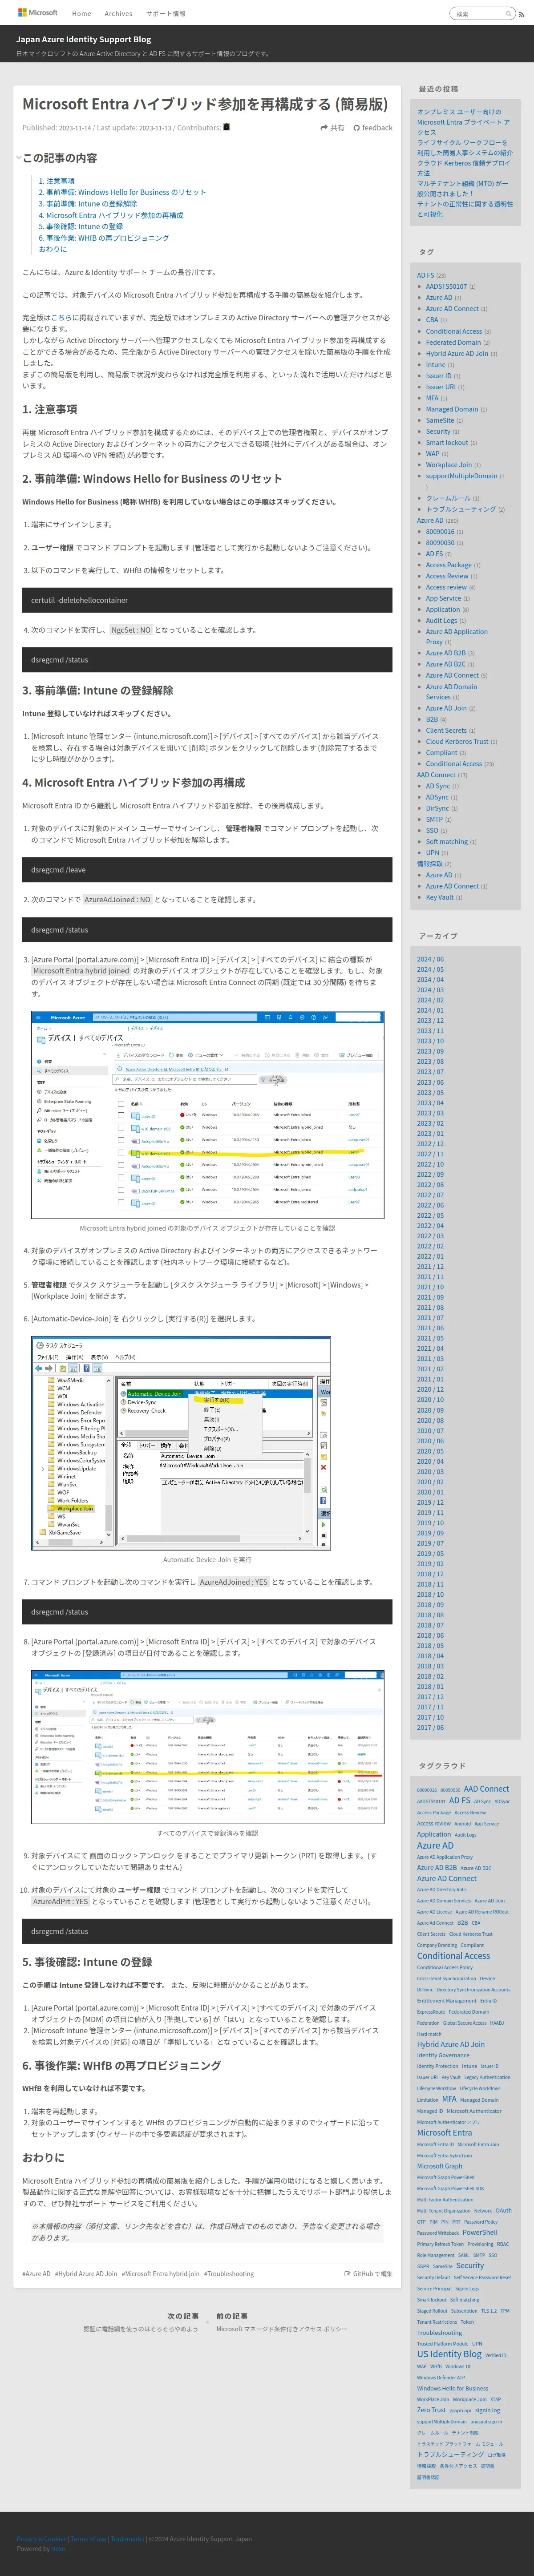Viewport: 534px width, 2576px height.
Task: Open the Cloud Kerberos Trust tag
Action: [457, 742]
